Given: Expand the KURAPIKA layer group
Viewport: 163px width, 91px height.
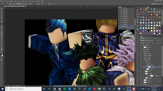Looking at the screenshot, I should click(x=144, y=55).
